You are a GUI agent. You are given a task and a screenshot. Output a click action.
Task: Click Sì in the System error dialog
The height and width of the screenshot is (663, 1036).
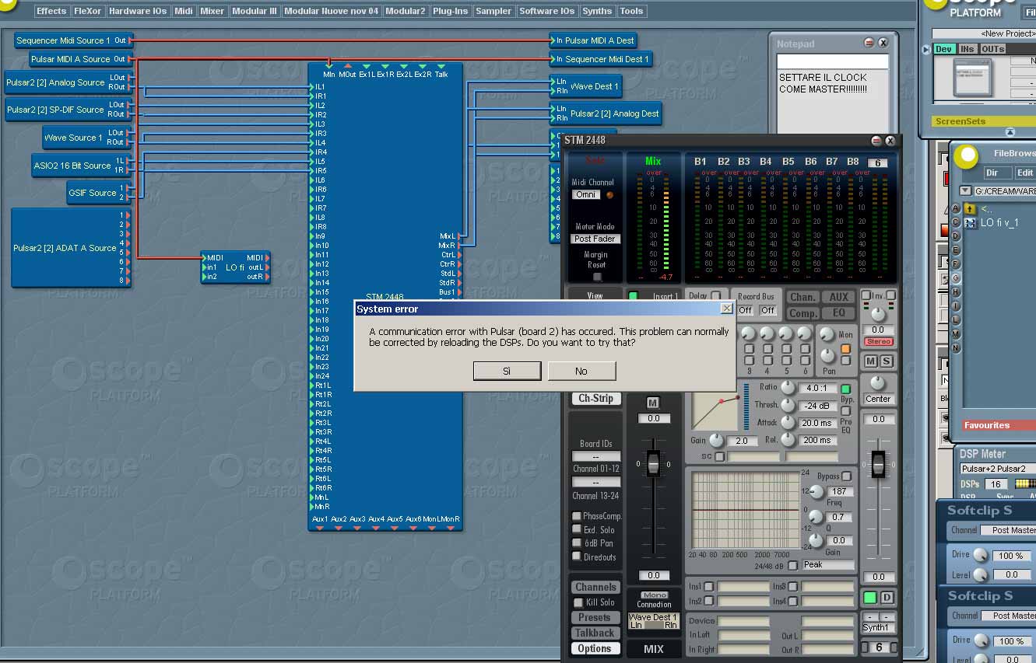(507, 371)
